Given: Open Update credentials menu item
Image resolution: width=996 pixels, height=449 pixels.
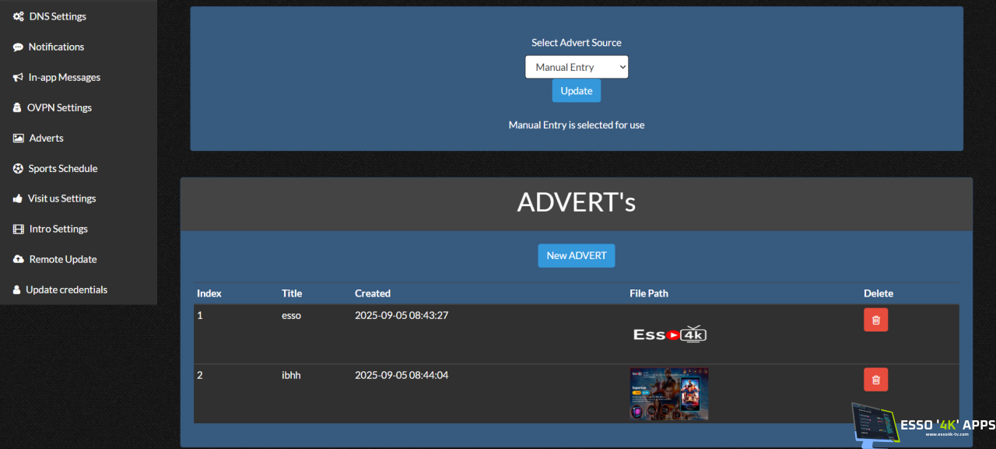Looking at the screenshot, I should coord(66,289).
